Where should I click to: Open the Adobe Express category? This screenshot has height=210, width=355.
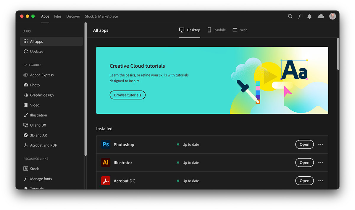coord(42,75)
